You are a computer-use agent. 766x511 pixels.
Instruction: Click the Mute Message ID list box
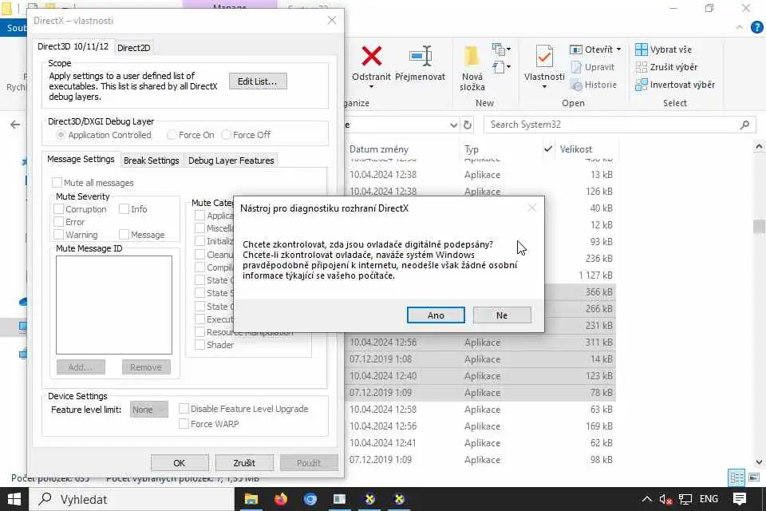(114, 305)
